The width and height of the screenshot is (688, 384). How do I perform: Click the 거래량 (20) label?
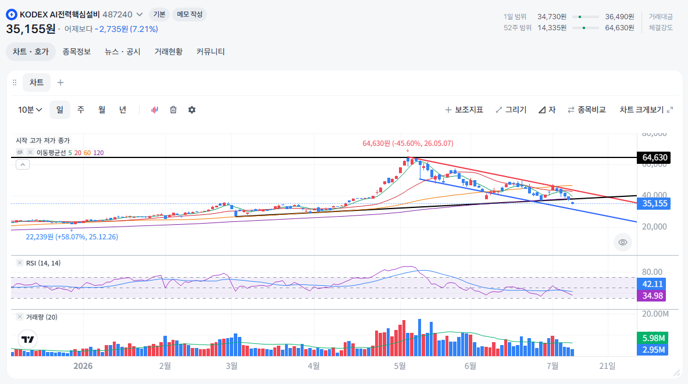coord(42,317)
